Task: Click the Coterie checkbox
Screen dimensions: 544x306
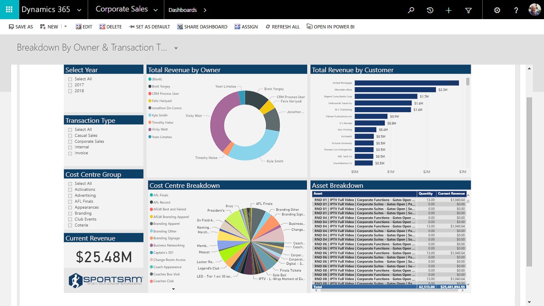Action: click(x=70, y=225)
